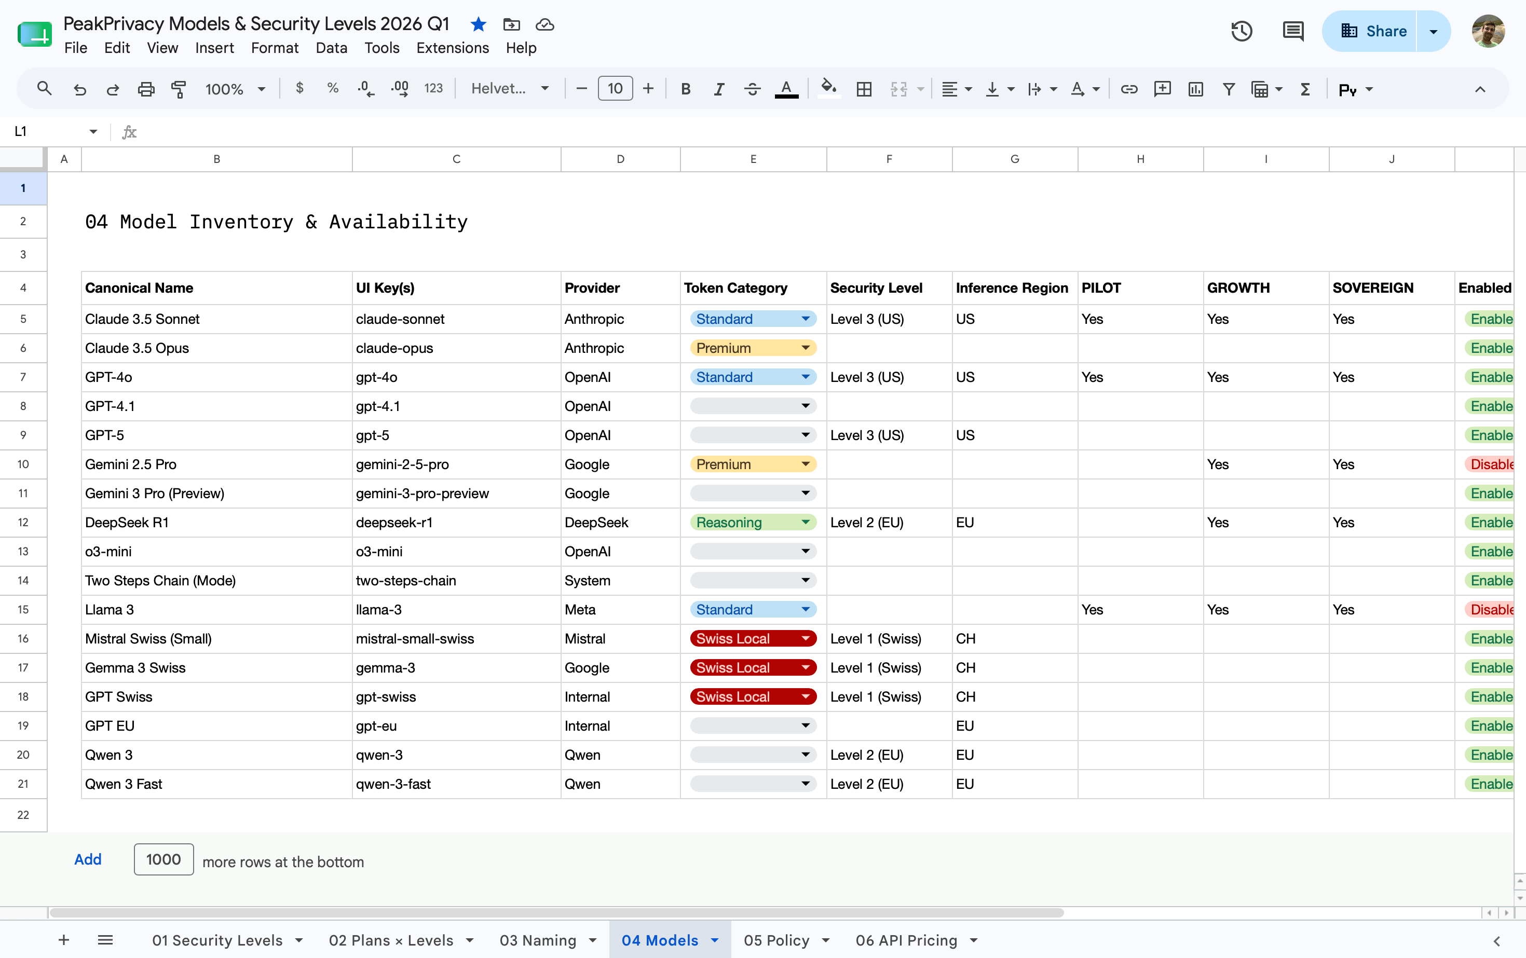Click the insert chart icon
This screenshot has height=958, width=1526.
[x=1196, y=89]
